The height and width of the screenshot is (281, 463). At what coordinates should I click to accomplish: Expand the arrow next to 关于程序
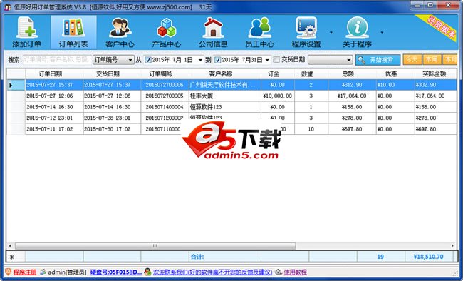(382, 32)
